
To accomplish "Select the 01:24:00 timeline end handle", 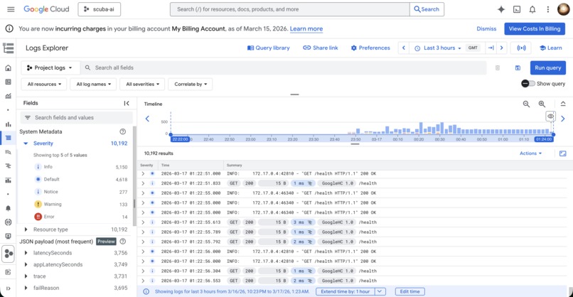I will tap(544, 139).
